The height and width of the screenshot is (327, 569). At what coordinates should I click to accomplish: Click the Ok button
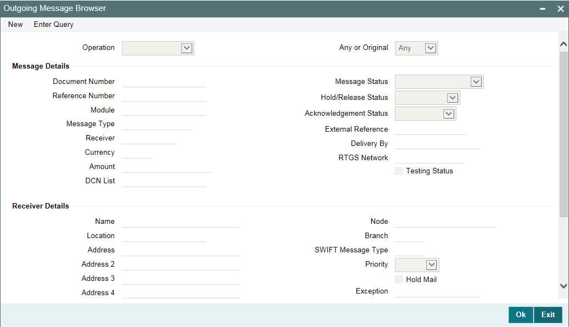pos(521,314)
